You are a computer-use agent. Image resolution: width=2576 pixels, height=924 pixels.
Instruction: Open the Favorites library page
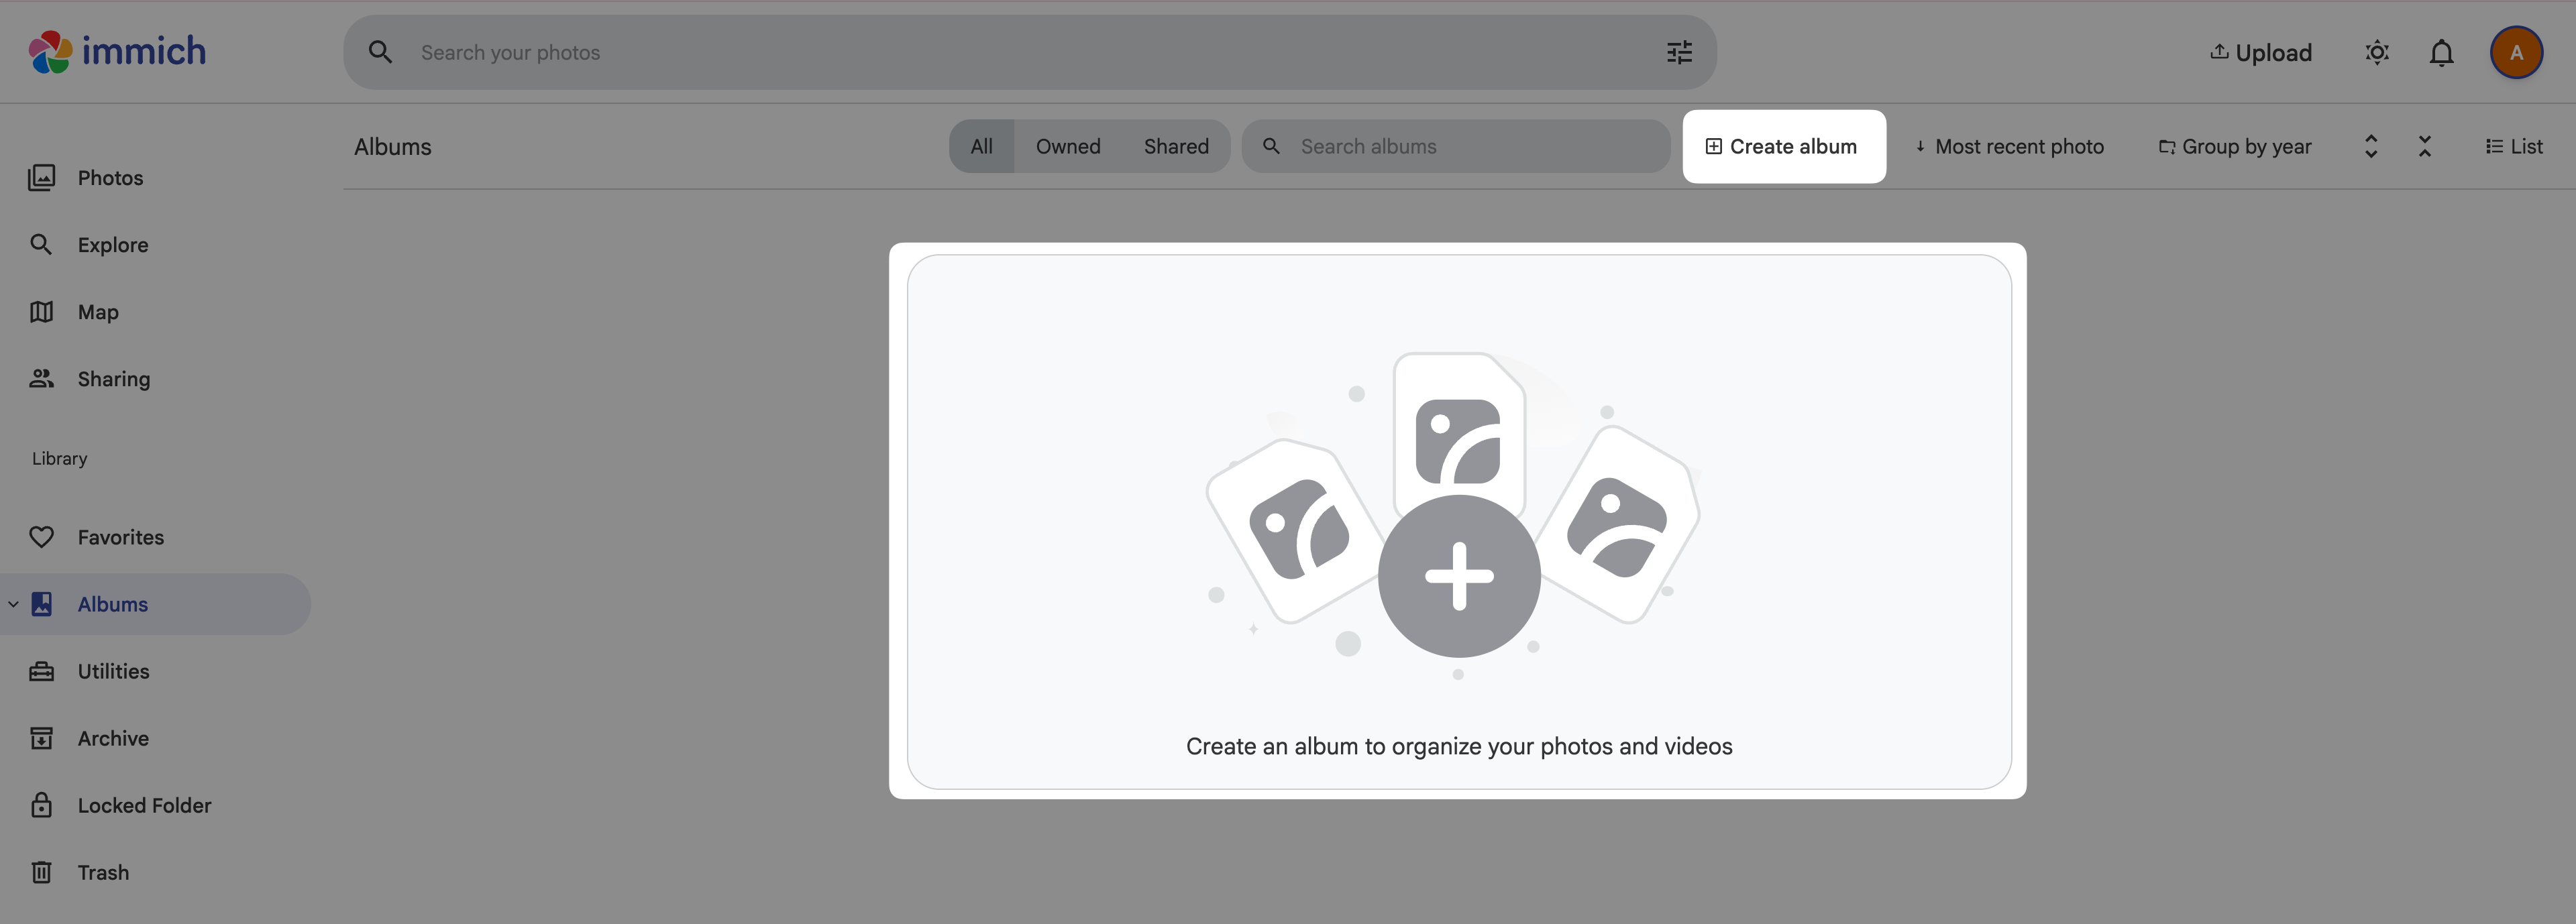[x=121, y=537]
